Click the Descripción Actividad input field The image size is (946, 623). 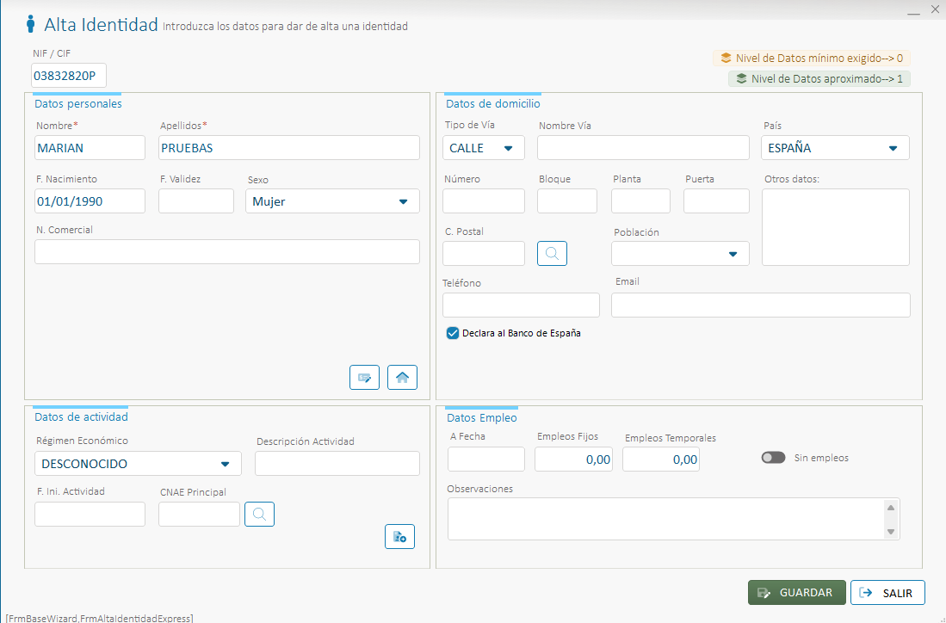coord(337,464)
